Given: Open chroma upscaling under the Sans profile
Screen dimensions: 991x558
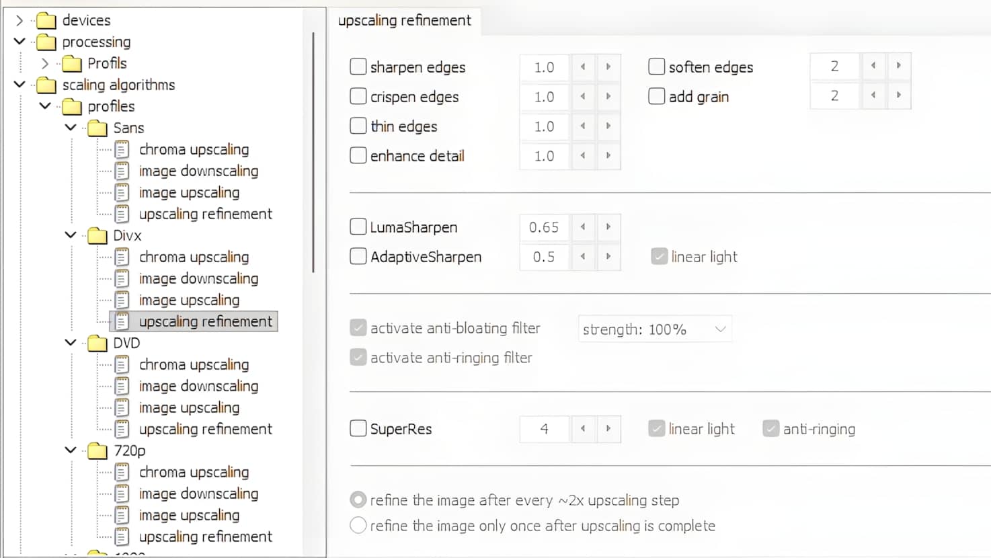Looking at the screenshot, I should tap(194, 150).
